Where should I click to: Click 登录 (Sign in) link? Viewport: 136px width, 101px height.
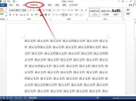point(131,5)
